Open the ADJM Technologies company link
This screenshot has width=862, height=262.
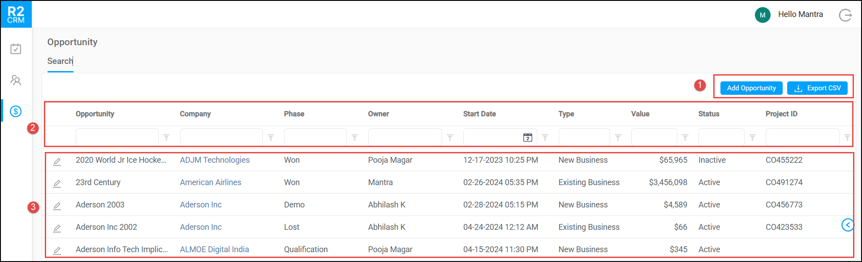pyautogui.click(x=215, y=160)
